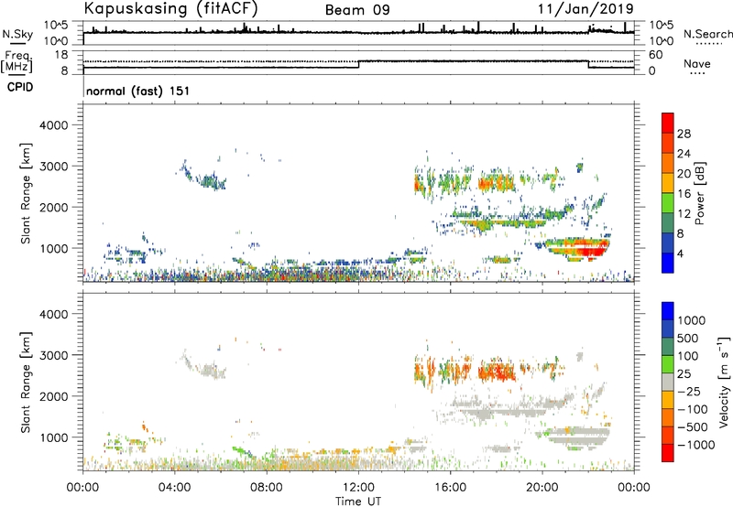
Task: Click the 16 tick on power colorbar
Action: (684, 194)
